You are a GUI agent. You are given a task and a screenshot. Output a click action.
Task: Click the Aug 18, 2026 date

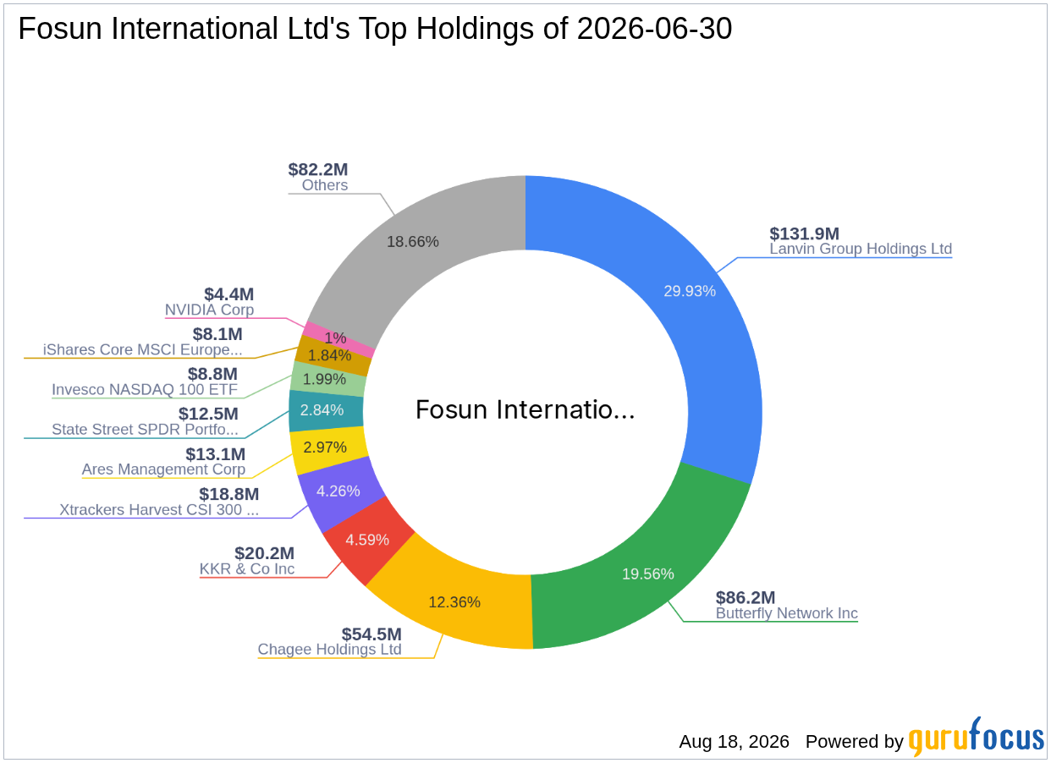click(x=735, y=742)
